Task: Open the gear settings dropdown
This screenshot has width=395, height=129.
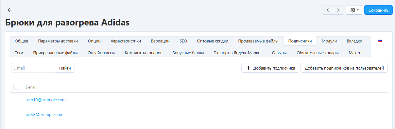Action: 354,10
